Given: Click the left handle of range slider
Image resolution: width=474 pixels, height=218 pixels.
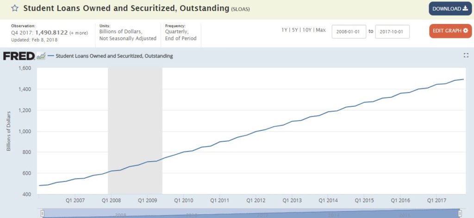Looking at the screenshot, I should click(43, 213).
